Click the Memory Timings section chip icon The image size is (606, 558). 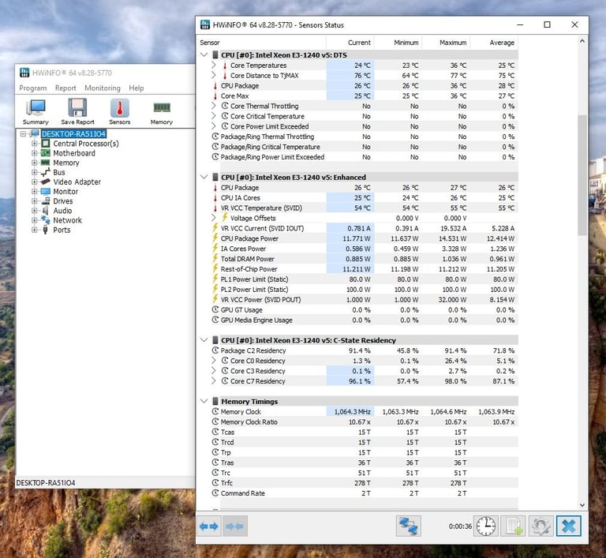point(215,402)
